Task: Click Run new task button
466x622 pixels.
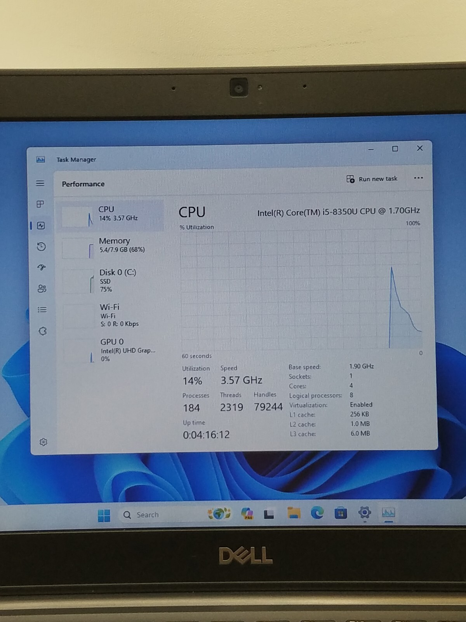Action: [x=372, y=179]
